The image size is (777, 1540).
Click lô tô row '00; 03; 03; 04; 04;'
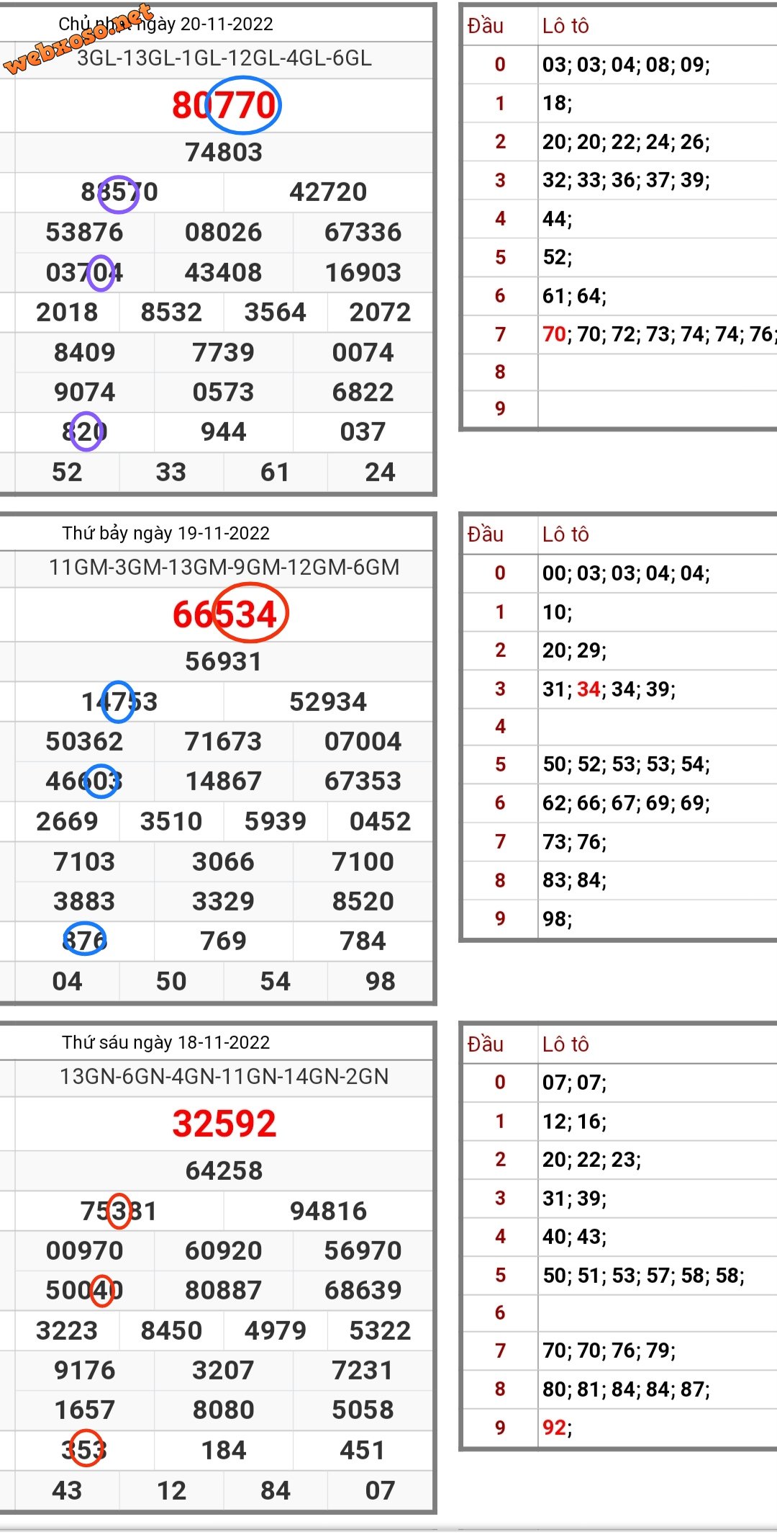[x=626, y=573]
